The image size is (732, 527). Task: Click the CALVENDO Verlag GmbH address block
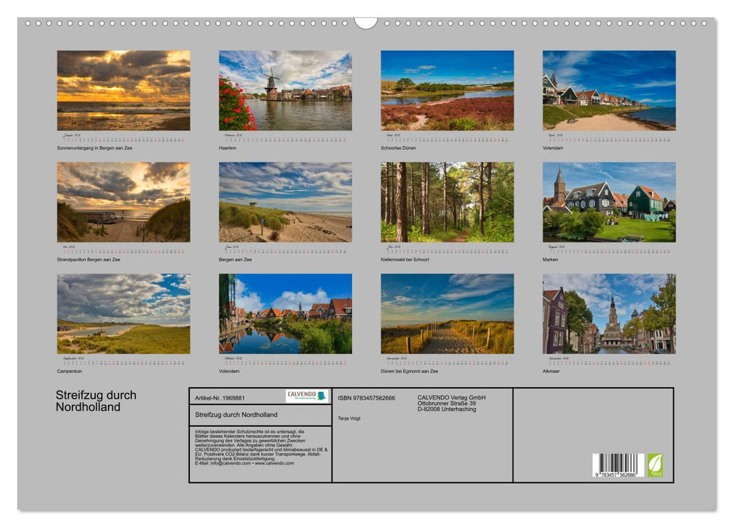tap(451, 403)
